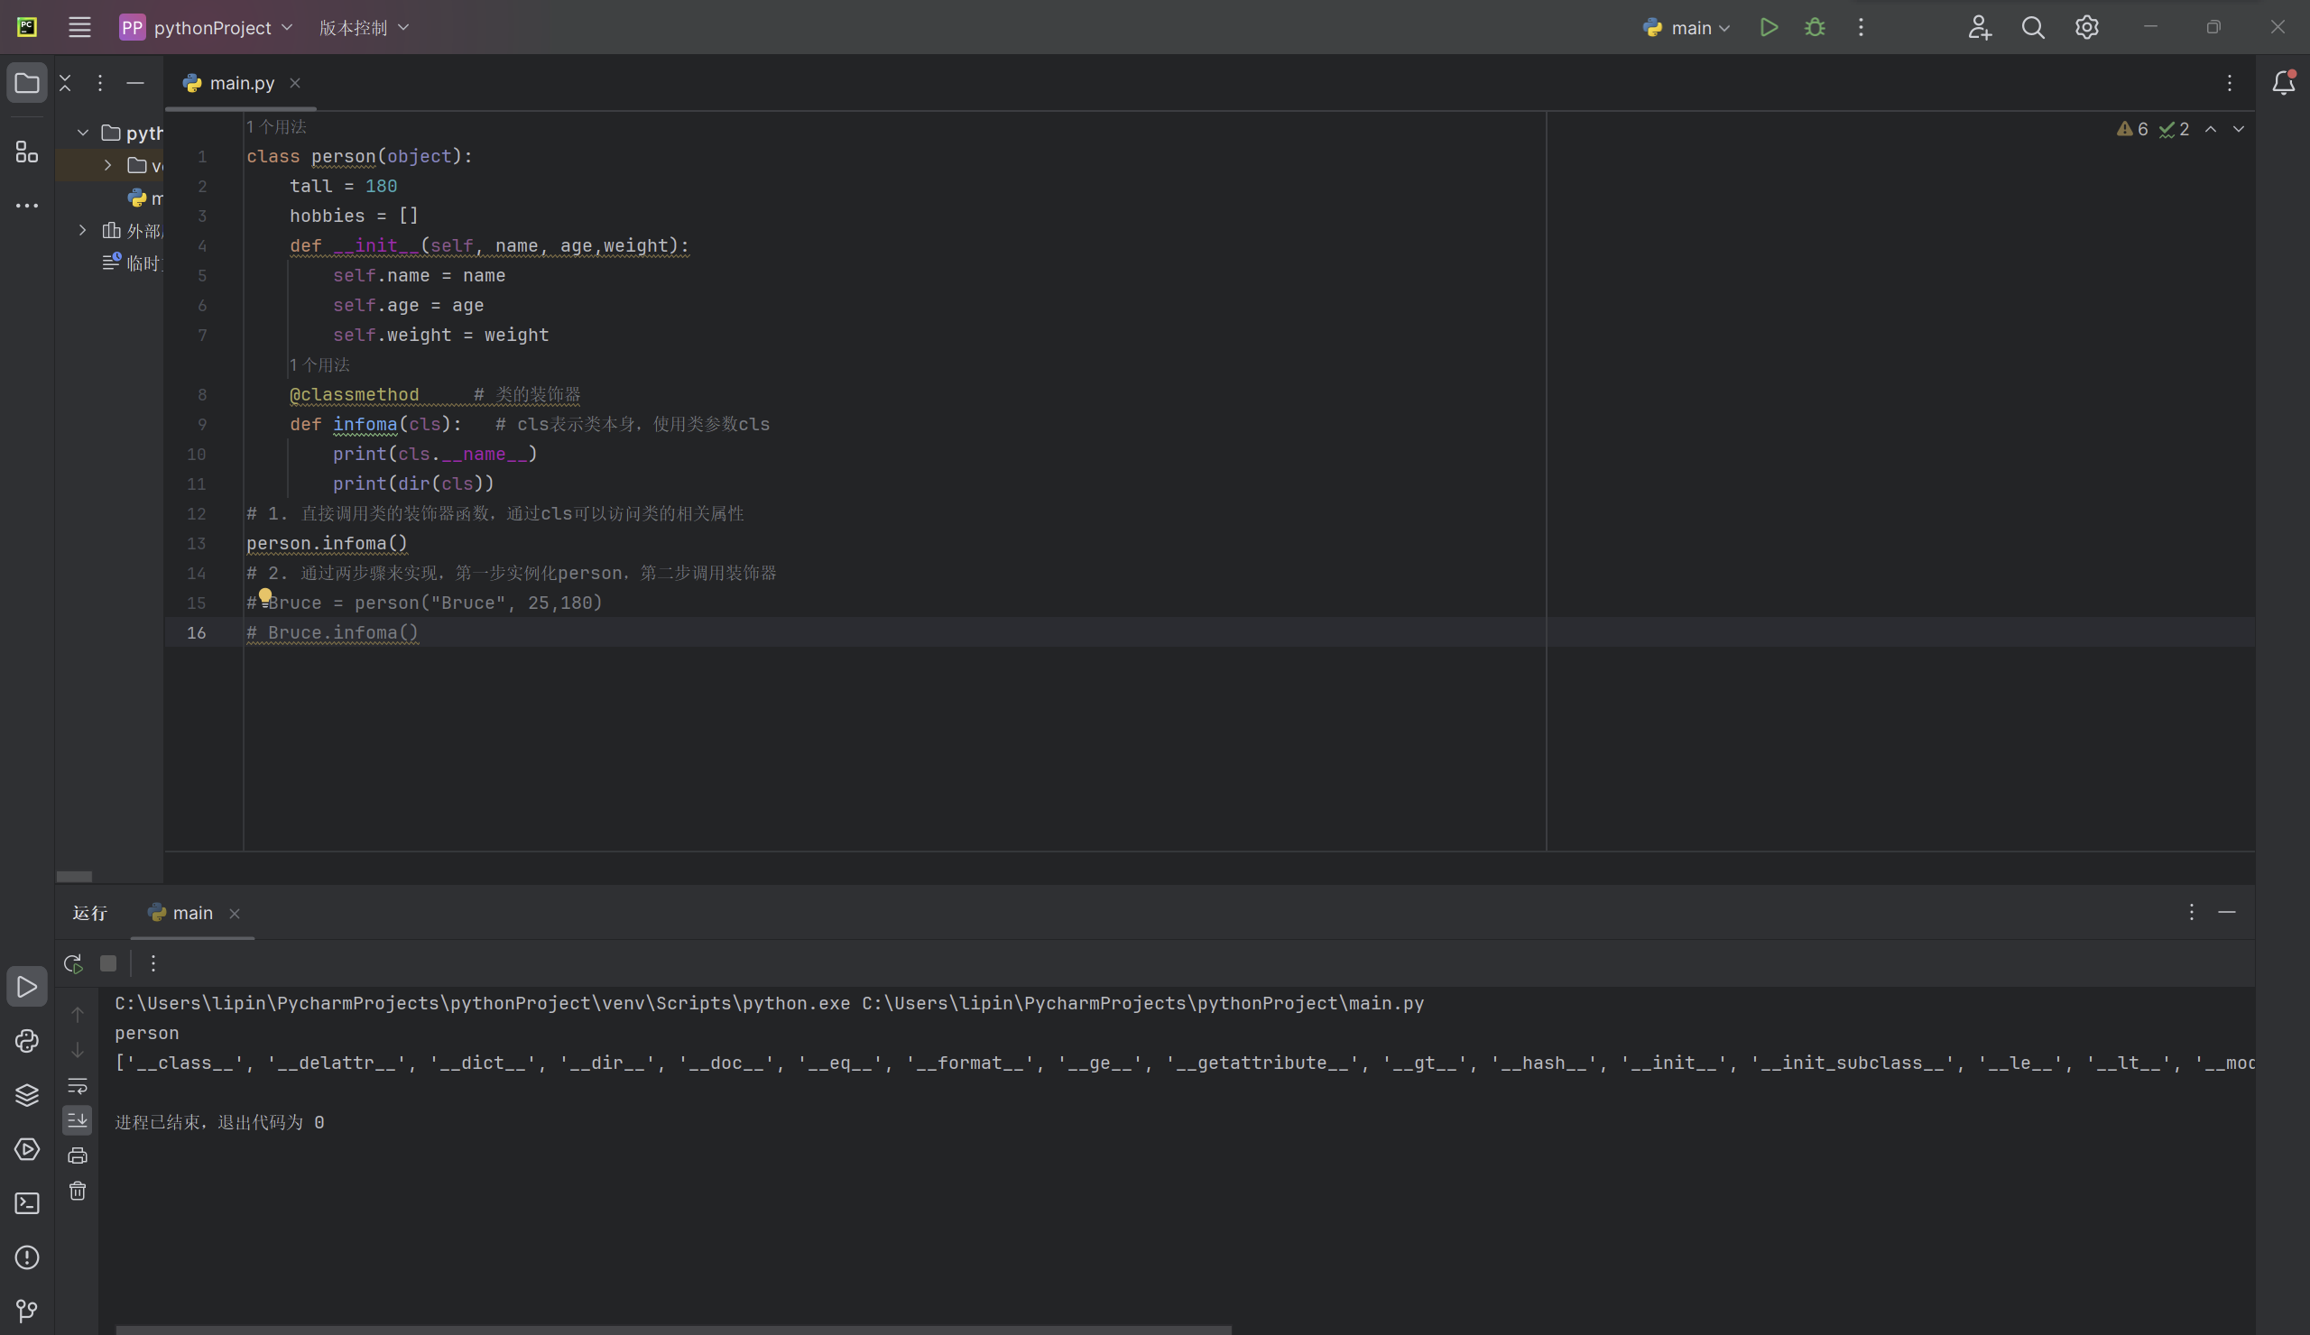Open pythonProject project dropdown
Screen dimensions: 2310x1335
207,27
